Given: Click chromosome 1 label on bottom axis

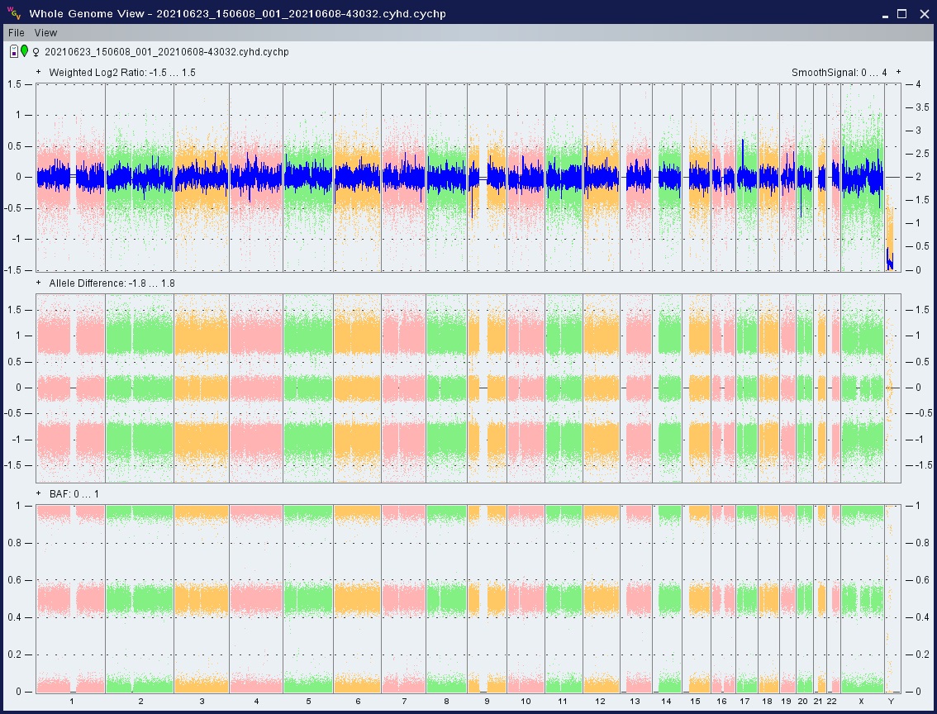Looking at the screenshot, I should click(71, 702).
